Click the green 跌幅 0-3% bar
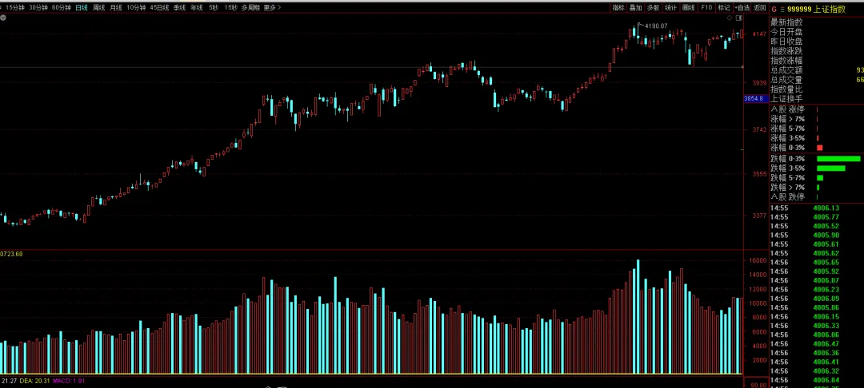 tap(838, 158)
